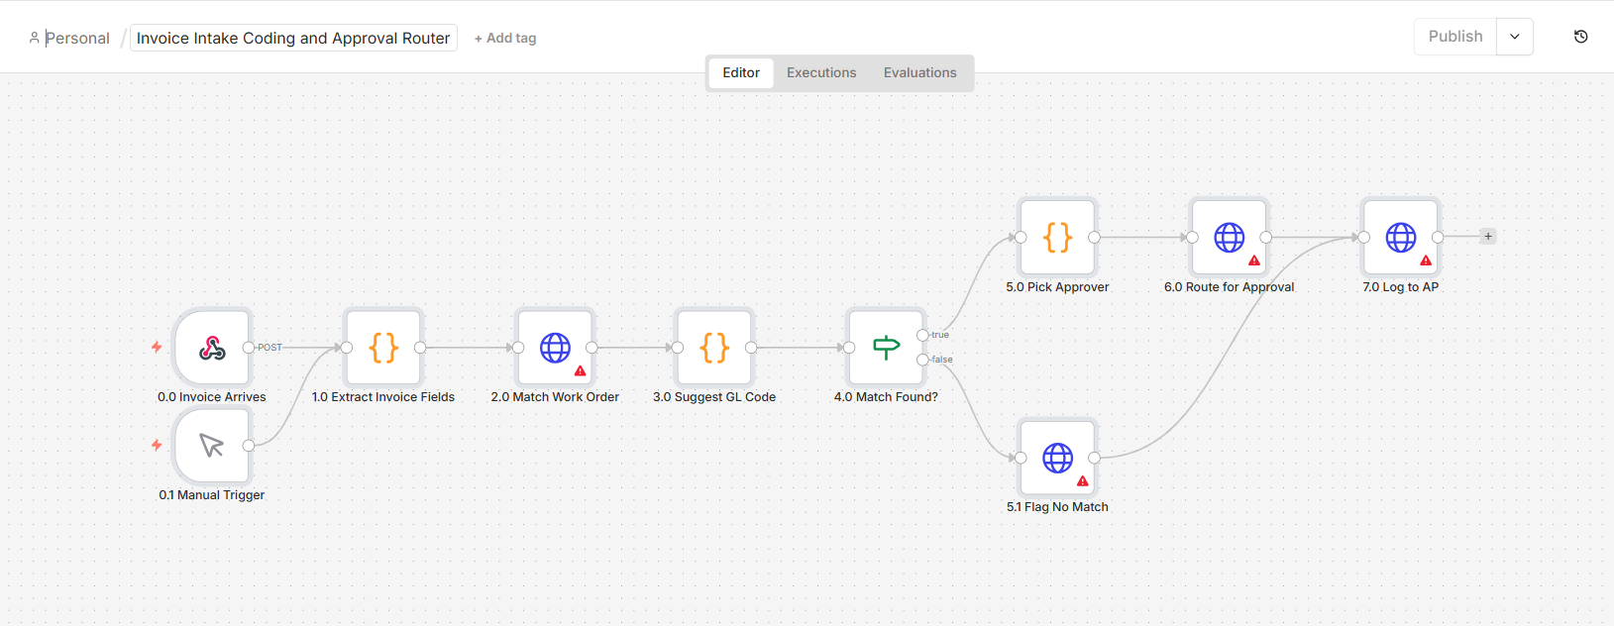The width and height of the screenshot is (1614, 626).
Task: Click the 5.0 Pick Approver label
Action: (x=1057, y=287)
